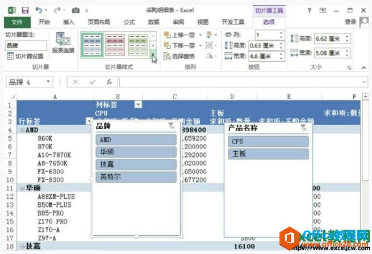The image size is (372, 254).
Task: Switch to the 开始 Home tab
Action: [44, 22]
